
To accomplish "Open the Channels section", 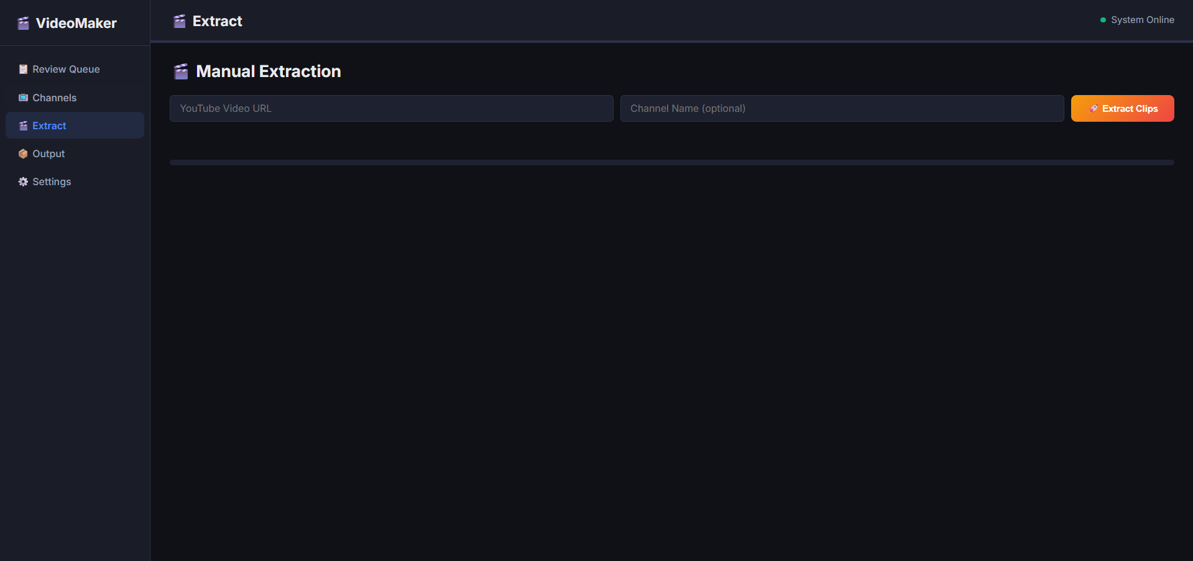I will pos(54,98).
